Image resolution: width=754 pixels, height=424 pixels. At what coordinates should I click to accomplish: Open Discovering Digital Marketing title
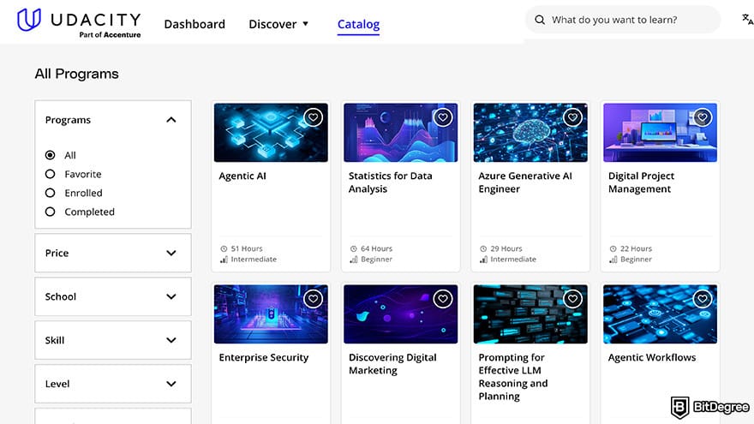pos(392,364)
